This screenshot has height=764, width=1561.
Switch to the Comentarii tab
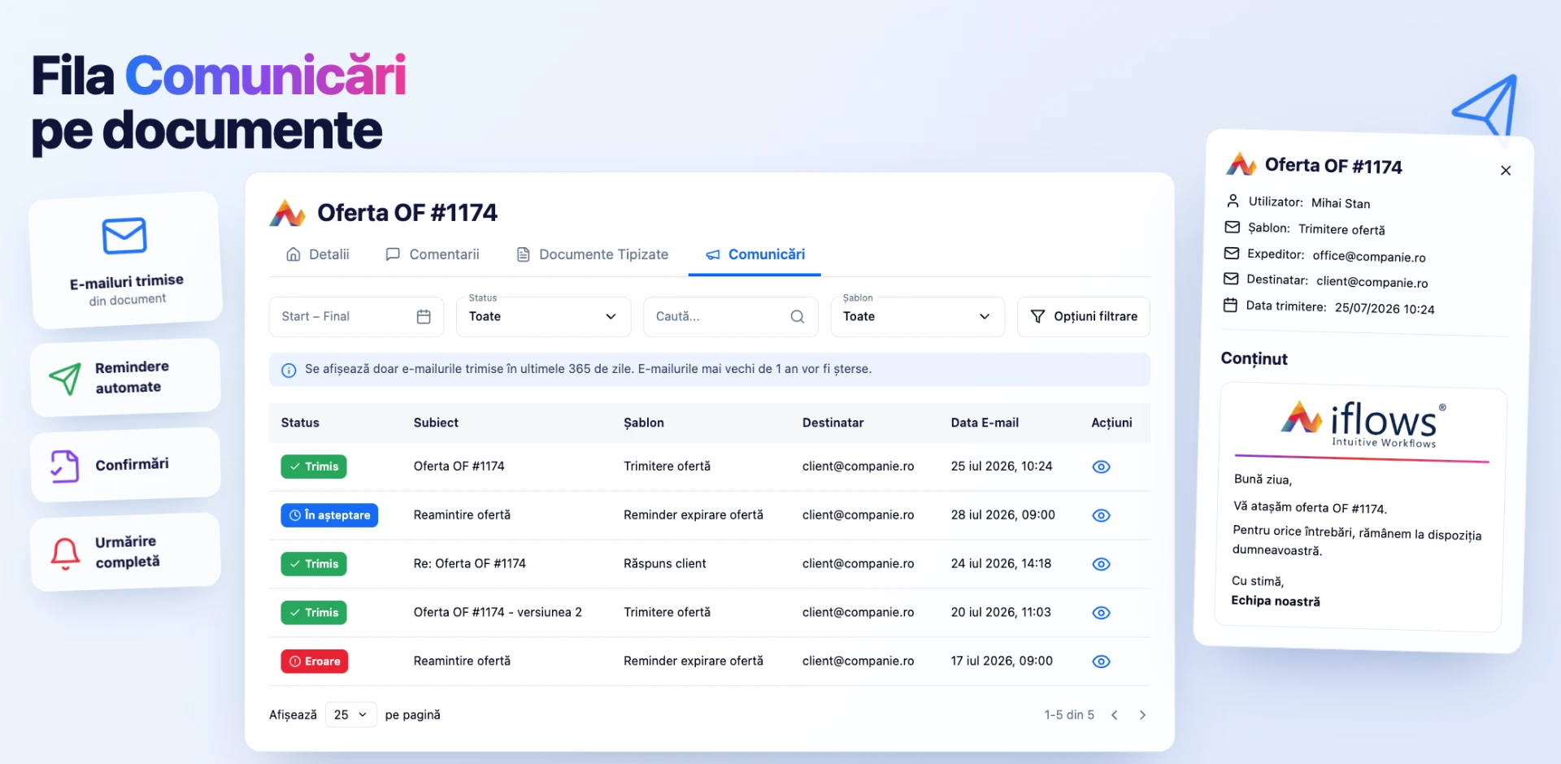point(433,254)
